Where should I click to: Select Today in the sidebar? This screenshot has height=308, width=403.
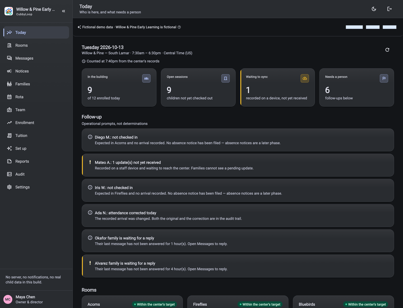[36, 33]
